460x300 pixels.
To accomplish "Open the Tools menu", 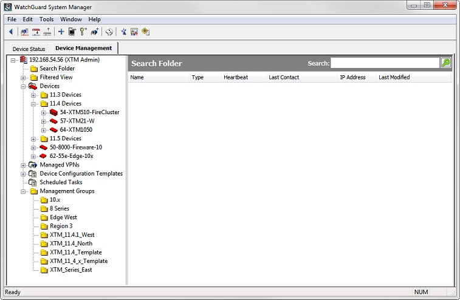I will [46, 19].
